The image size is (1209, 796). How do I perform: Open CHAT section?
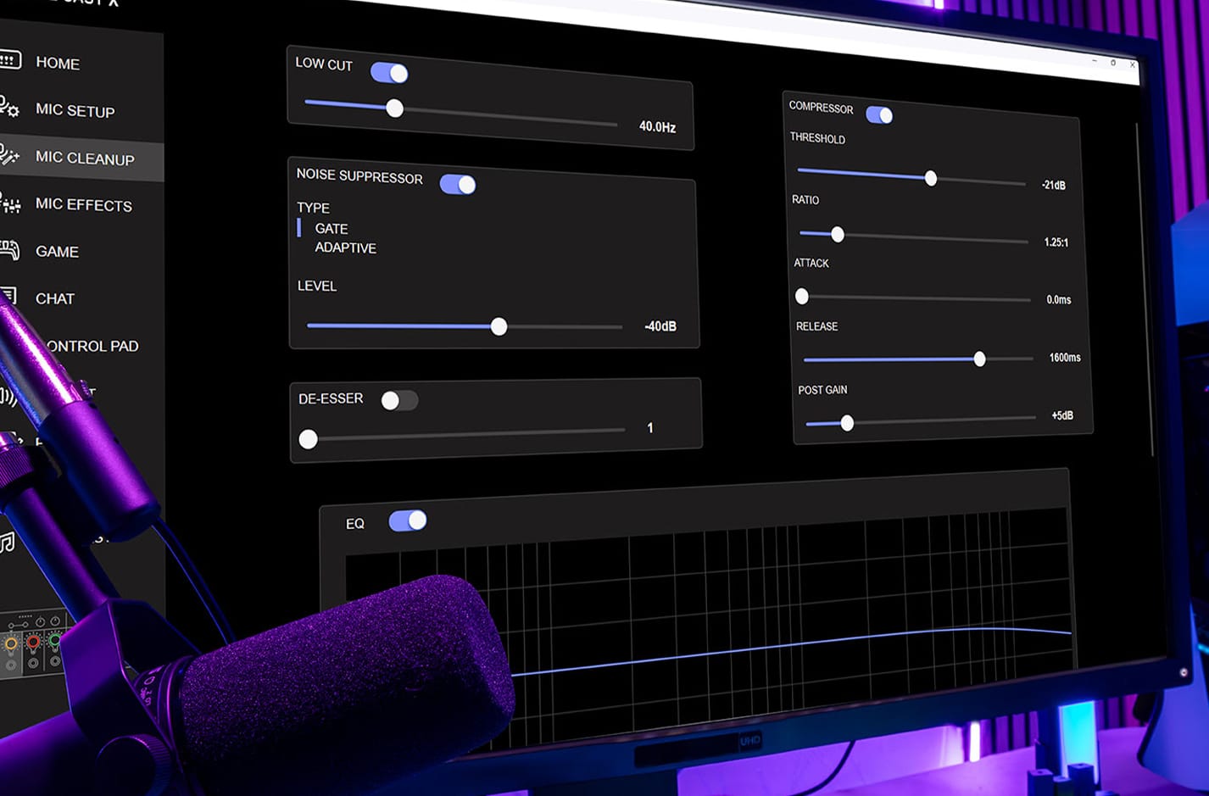(55, 298)
